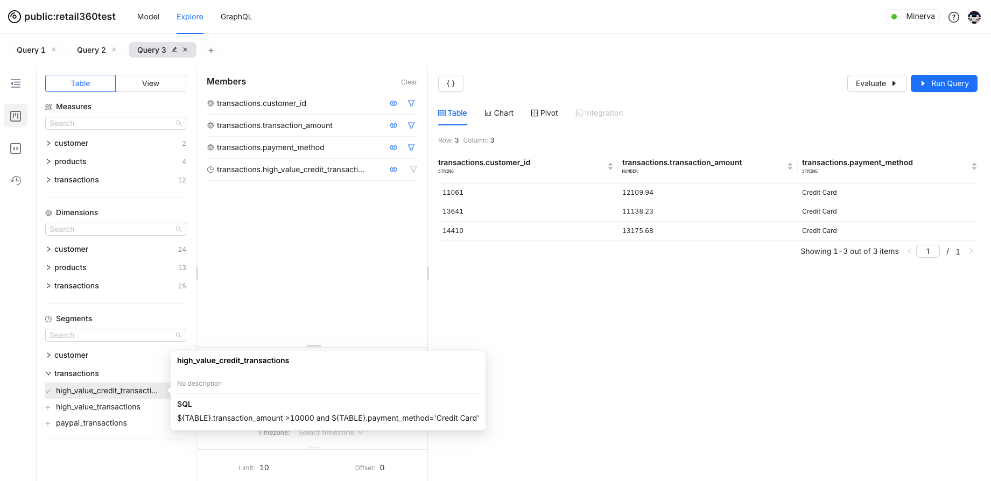
Task: Focus the Dimensions search field
Action: [116, 229]
